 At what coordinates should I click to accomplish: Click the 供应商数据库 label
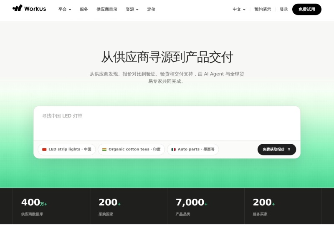pos(32,214)
